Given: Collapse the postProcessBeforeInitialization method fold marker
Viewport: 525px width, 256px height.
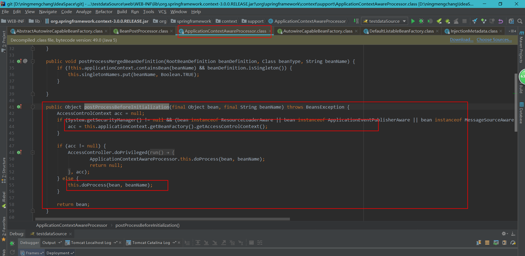Looking at the screenshot, I should [x=33, y=107].
